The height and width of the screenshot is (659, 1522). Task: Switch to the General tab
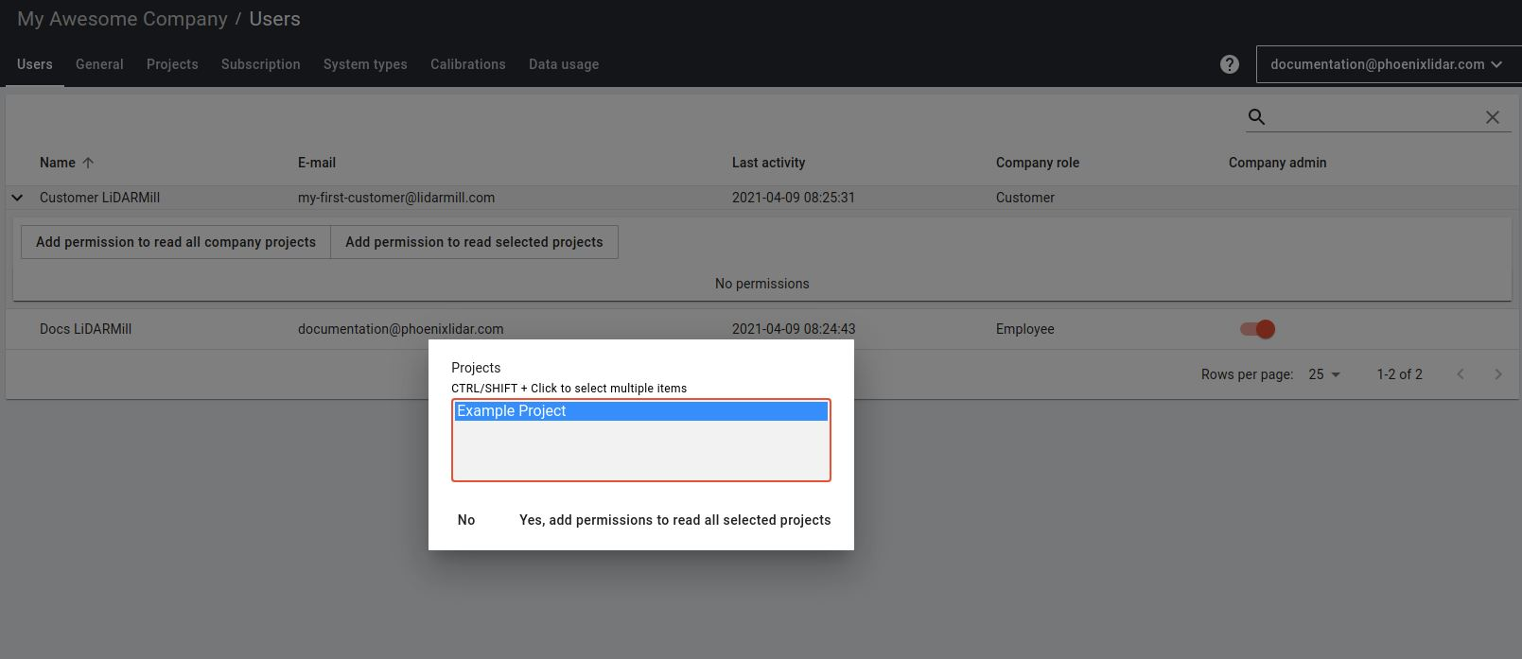99,64
